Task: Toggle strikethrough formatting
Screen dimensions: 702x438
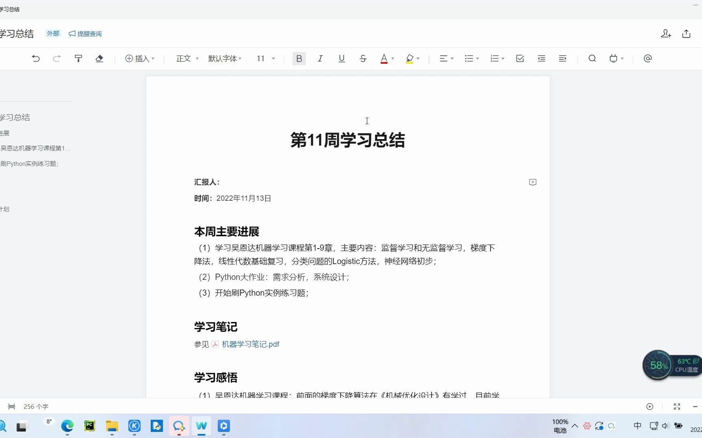Action: tap(363, 58)
